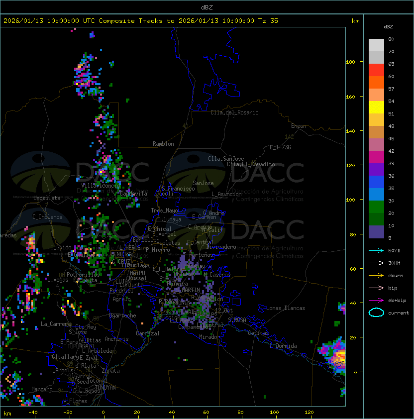414x419 pixels.
Task: Click the '100' km right-axis tick
Action: pyautogui.click(x=350, y=200)
